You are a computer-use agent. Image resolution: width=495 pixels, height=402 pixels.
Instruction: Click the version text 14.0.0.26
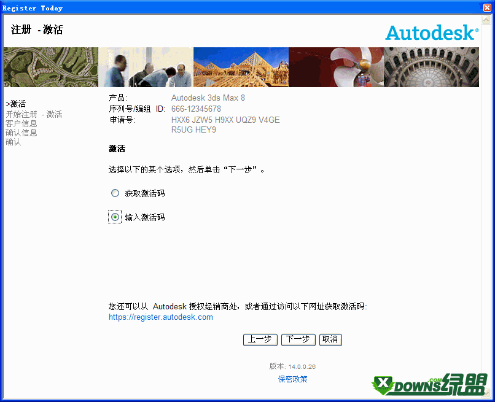(x=302, y=366)
